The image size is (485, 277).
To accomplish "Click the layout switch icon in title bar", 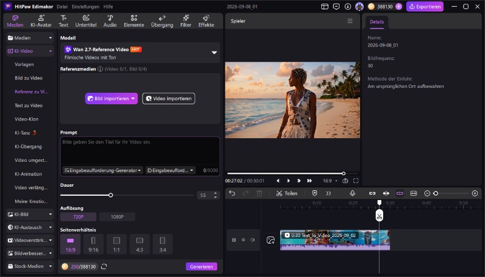I will pos(325,7).
